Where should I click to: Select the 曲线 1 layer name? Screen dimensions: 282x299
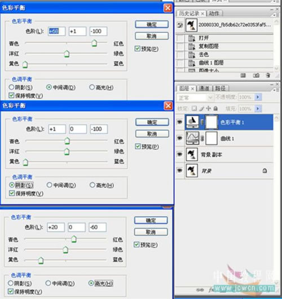tap(227, 138)
